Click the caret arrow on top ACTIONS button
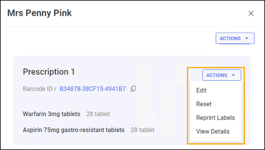Image resolution: width=265 pixels, height=150 pixels. [247, 38]
